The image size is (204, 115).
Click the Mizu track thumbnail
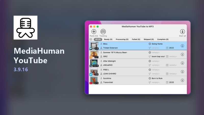pos(94,46)
